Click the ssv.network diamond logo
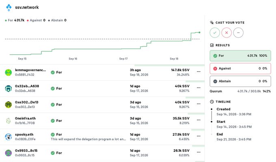Image resolution: width=276 pixels, height=162 pixels. click(x=9, y=8)
